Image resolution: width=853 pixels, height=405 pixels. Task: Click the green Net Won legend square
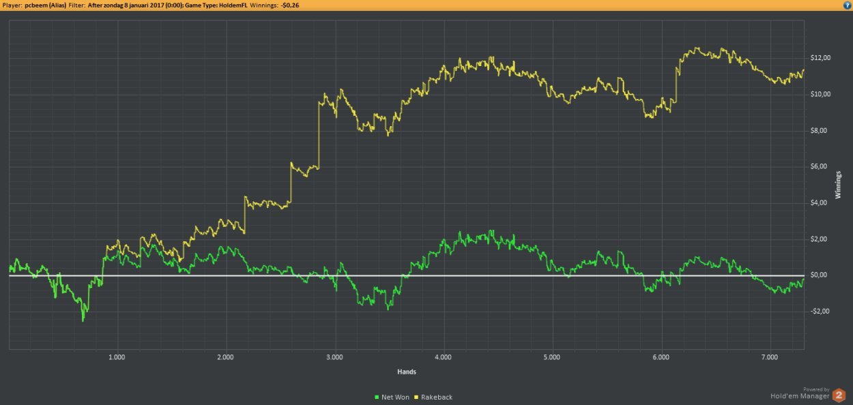[x=377, y=397]
